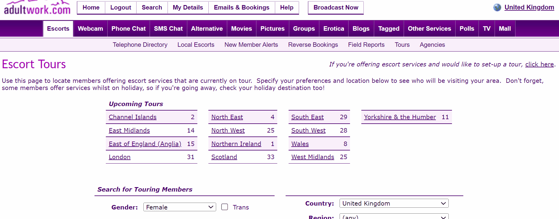Enable the Trans checkbox

tap(224, 207)
